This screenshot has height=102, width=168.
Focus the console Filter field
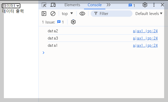click(x=111, y=14)
